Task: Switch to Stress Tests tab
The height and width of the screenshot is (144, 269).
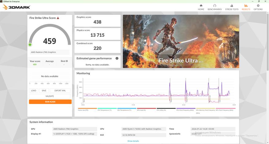Action: [232, 7]
